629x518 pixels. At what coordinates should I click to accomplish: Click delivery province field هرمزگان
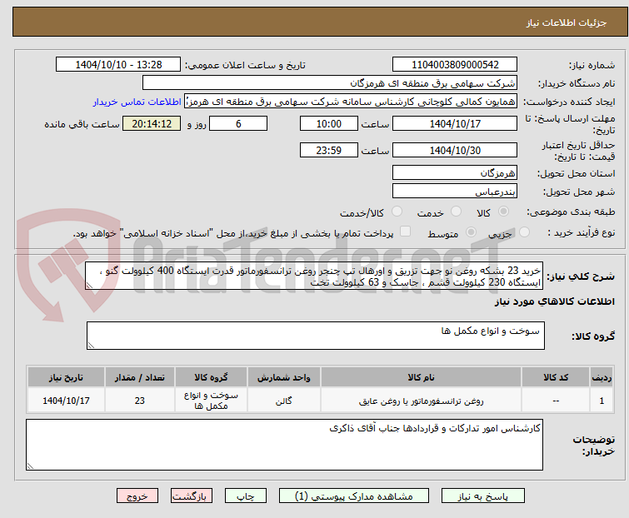455,172
